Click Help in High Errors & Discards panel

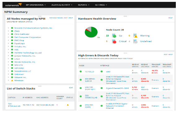coord(170,55)
